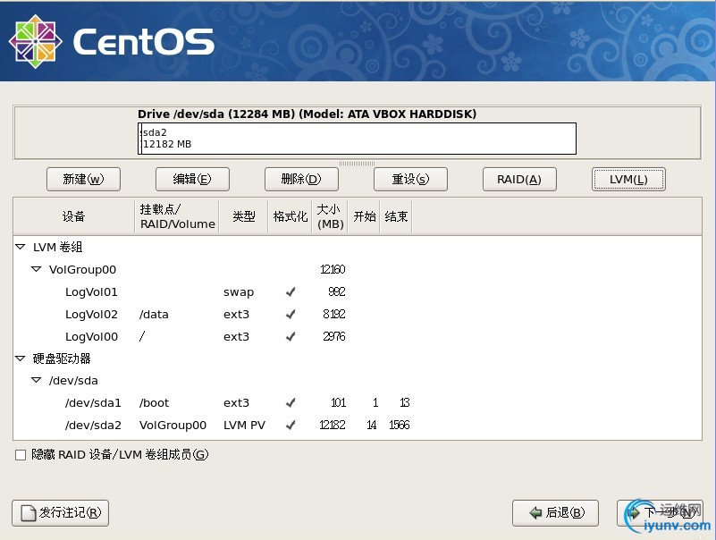Select the sda2 partition bar in drive diagram

358,139
